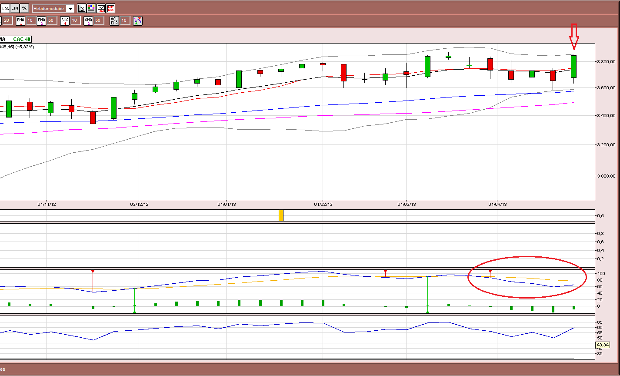Click the 01/11/12 date label
Image resolution: width=620 pixels, height=376 pixels.
(47, 204)
